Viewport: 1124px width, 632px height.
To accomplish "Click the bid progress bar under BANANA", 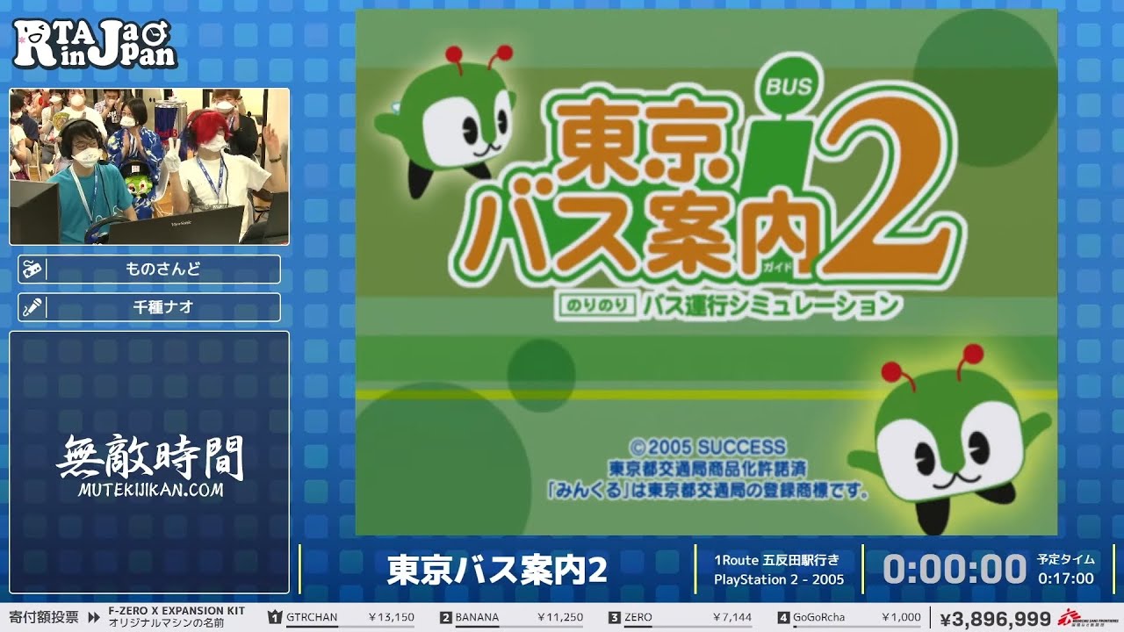I will (519, 626).
